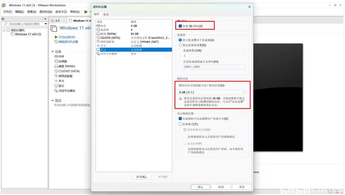Collapse the 我的计算机 tree node
The image size is (345, 195).
pyautogui.click(x=4, y=30)
